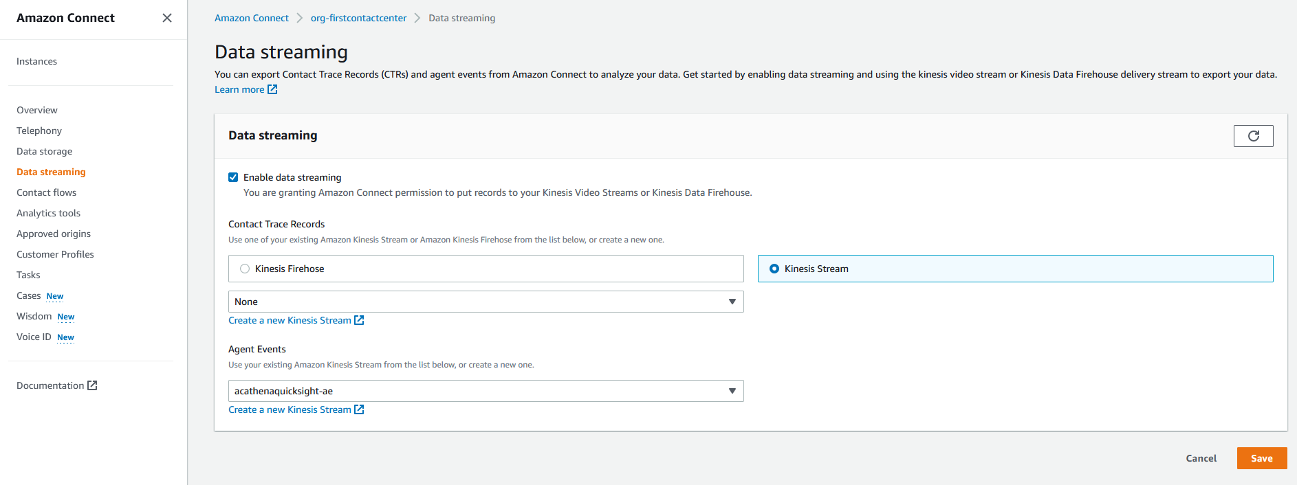
Task: Click the Cancel button
Action: click(1201, 458)
